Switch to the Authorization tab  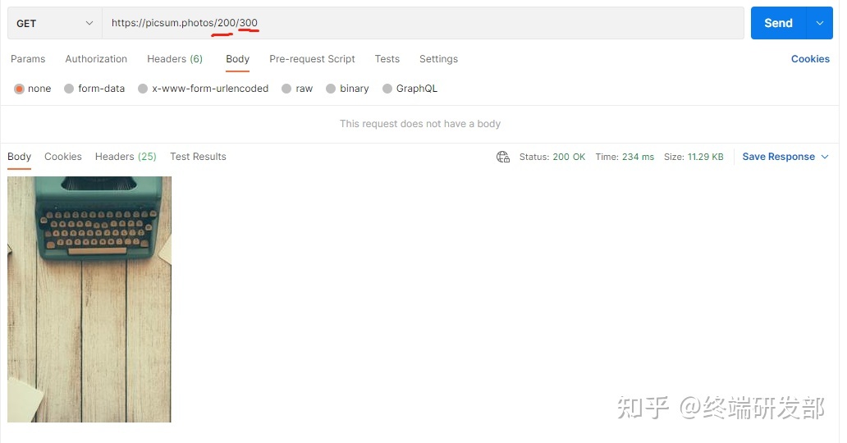tap(96, 59)
